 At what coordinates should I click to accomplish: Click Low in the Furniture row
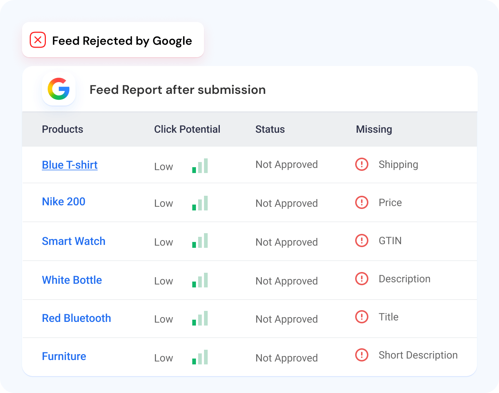[164, 358]
